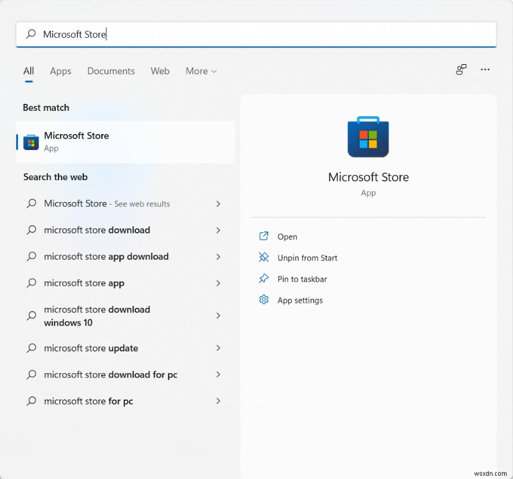Screen dimensions: 513x479
Task: Click the Microsoft Store app icon under Best match
Action: pyautogui.click(x=30, y=142)
